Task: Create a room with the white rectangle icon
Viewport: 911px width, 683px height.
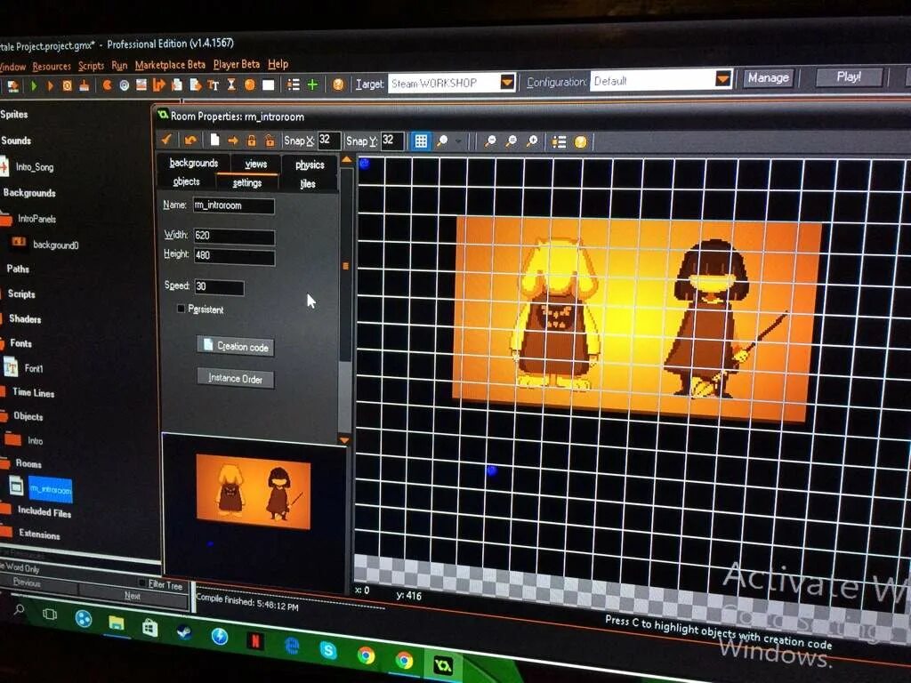Action: tap(268, 84)
